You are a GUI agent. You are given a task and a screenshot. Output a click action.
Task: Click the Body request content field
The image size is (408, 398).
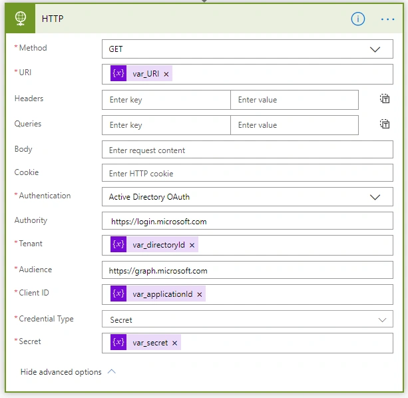point(248,150)
